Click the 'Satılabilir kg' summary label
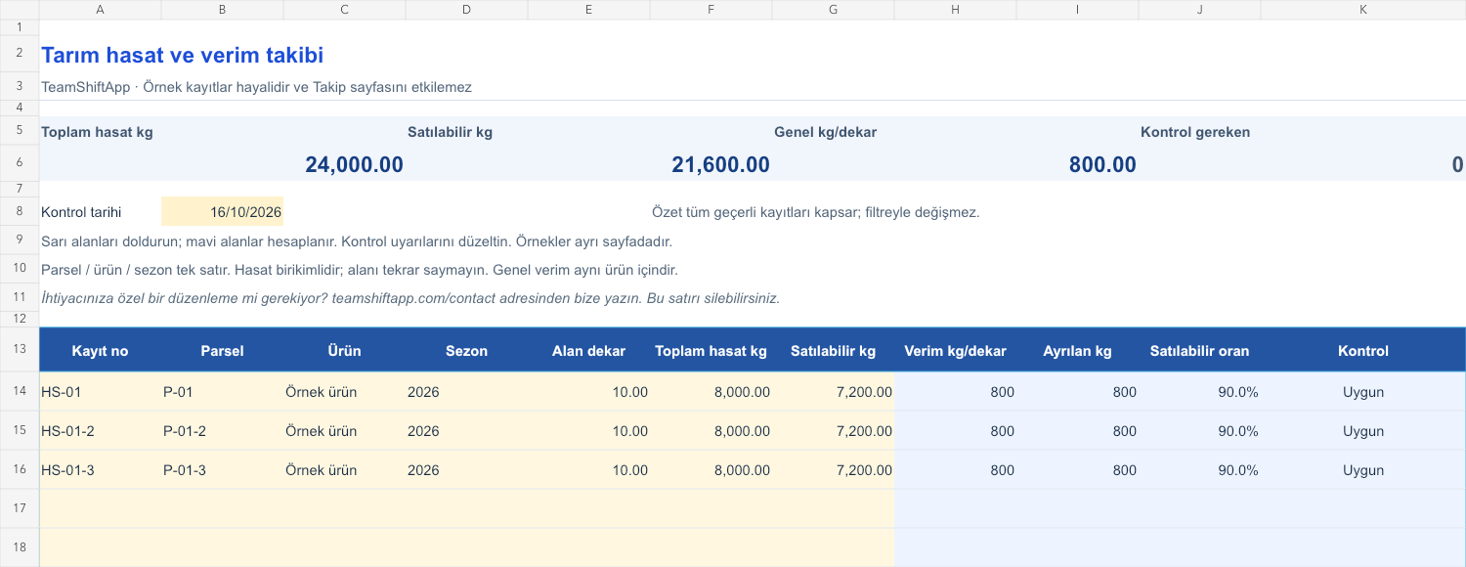This screenshot has height=567, width=1466. tap(450, 132)
